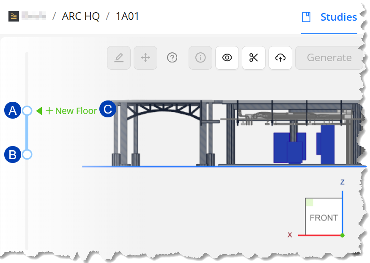Click the green arrow beside New Floor
The height and width of the screenshot is (263, 370).
tap(39, 111)
